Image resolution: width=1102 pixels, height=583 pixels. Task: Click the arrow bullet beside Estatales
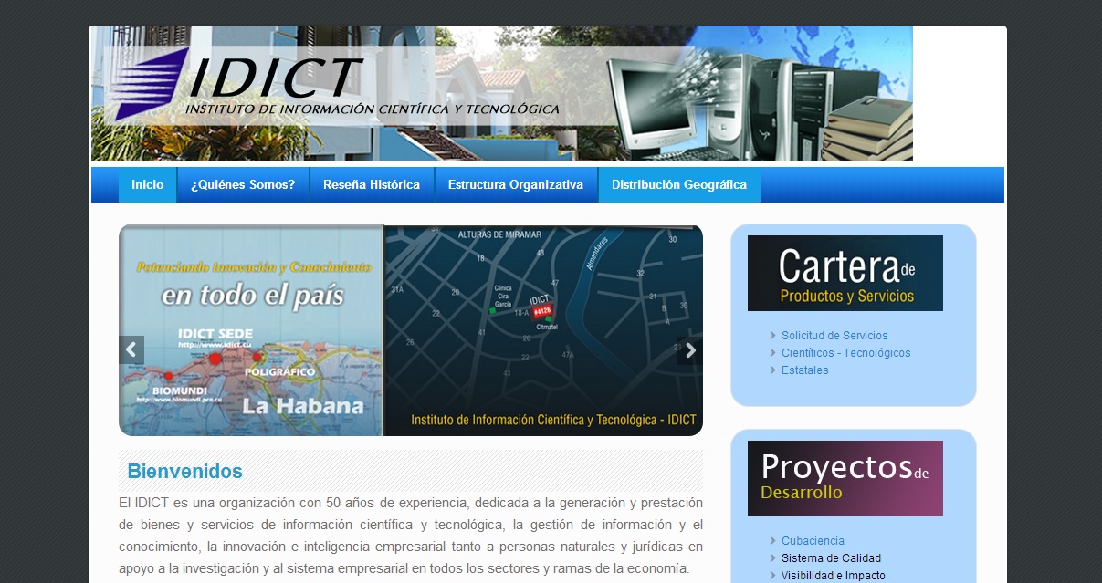click(x=773, y=370)
